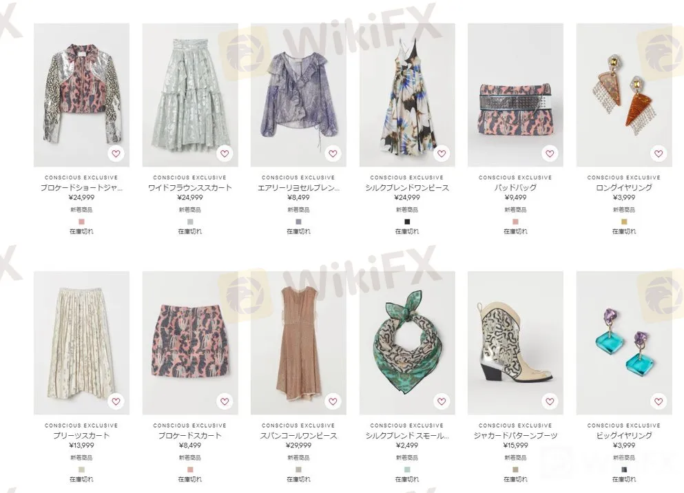The width and height of the screenshot is (684, 493).
Task: Heart the big turquoise earrings
Action: (x=659, y=401)
